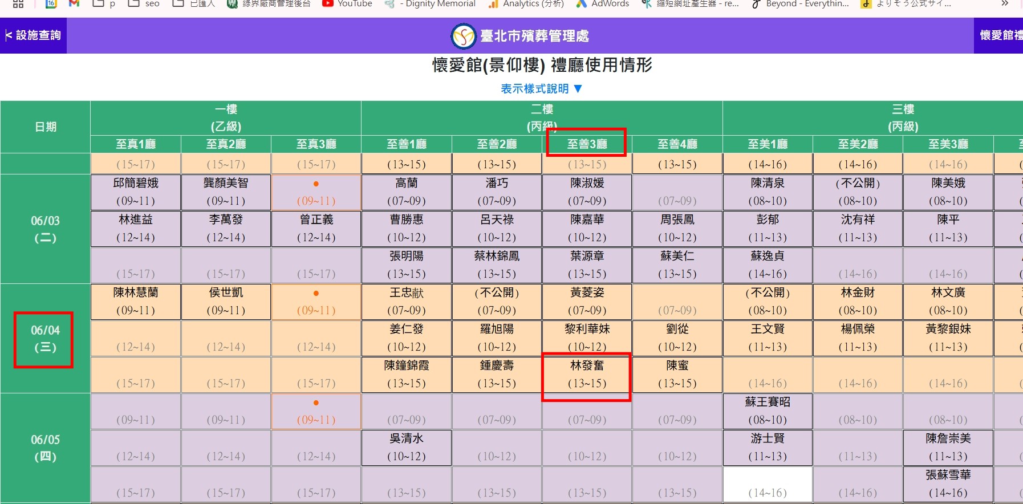Click the orange dot in 06/04 至真3廳 slot
This screenshot has width=1023, height=504.
point(316,293)
